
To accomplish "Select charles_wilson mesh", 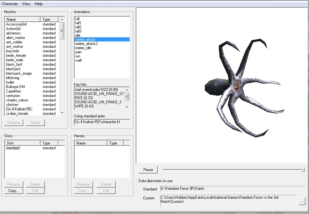I will click(x=32, y=100).
